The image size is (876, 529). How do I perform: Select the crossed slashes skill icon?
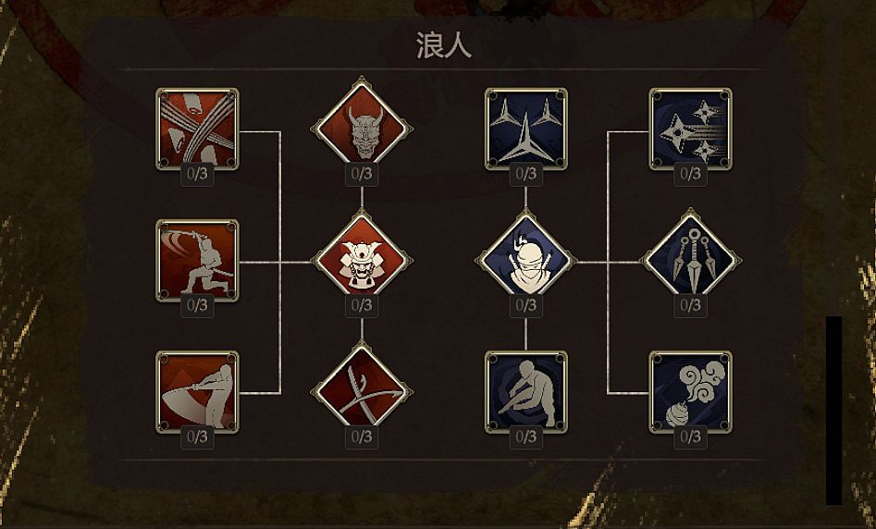tap(197, 129)
